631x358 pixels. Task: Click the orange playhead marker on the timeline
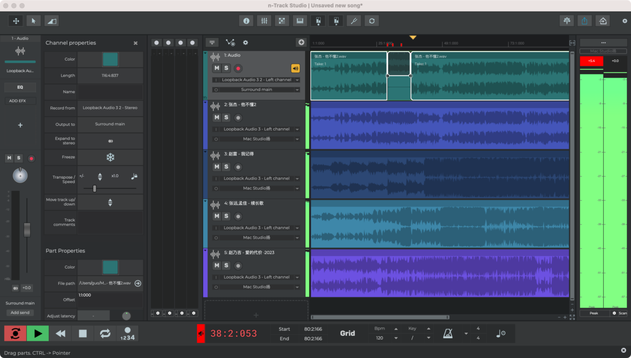(x=413, y=37)
